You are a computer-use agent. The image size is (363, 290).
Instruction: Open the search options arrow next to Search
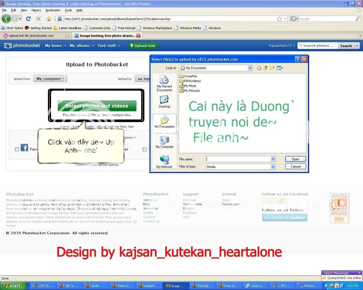357,46
